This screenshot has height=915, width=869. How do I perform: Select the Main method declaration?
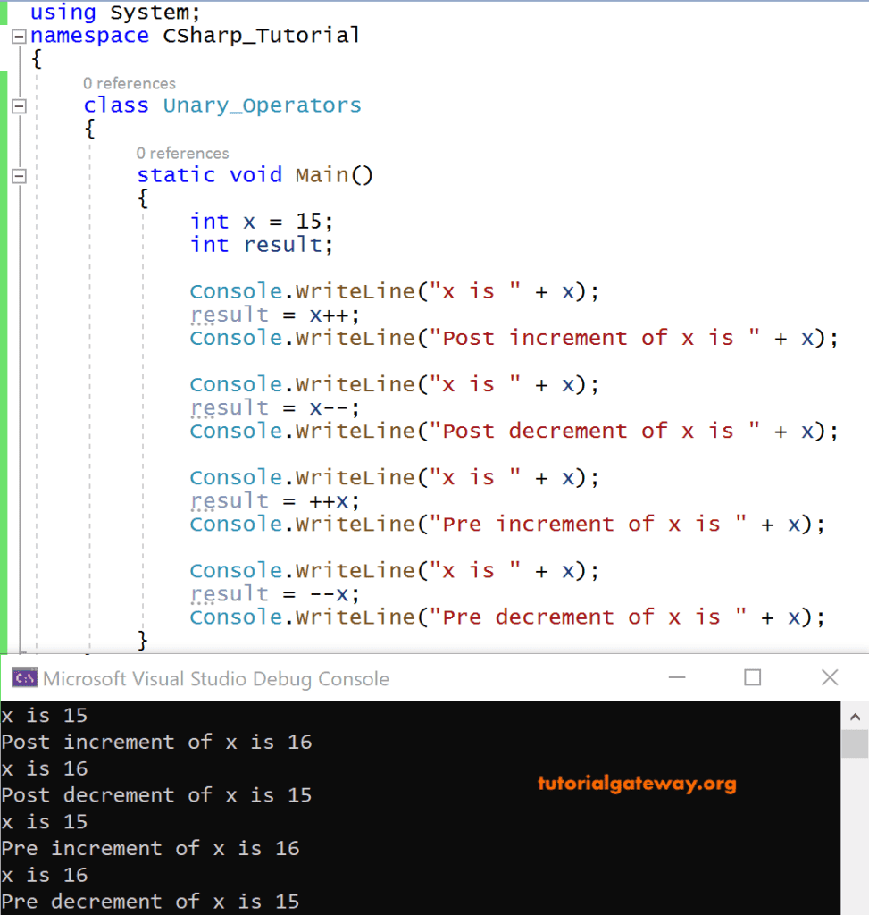pos(255,175)
